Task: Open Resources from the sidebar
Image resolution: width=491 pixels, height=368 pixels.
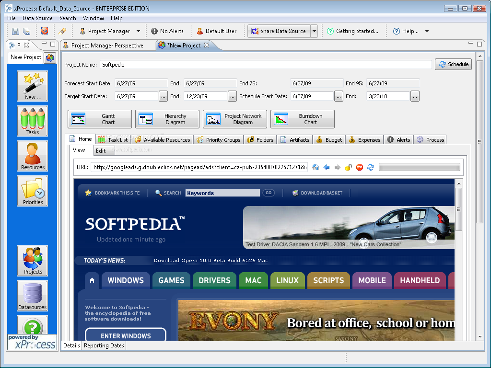Action: [33, 156]
